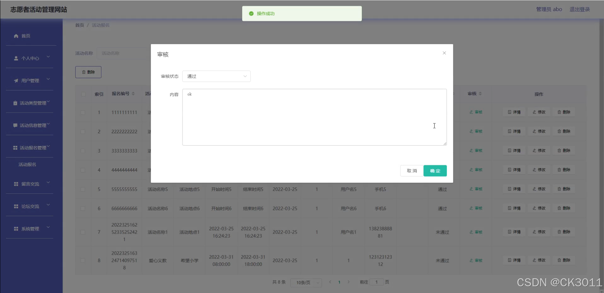Expand 留言交流 sidebar menu

pyautogui.click(x=31, y=184)
